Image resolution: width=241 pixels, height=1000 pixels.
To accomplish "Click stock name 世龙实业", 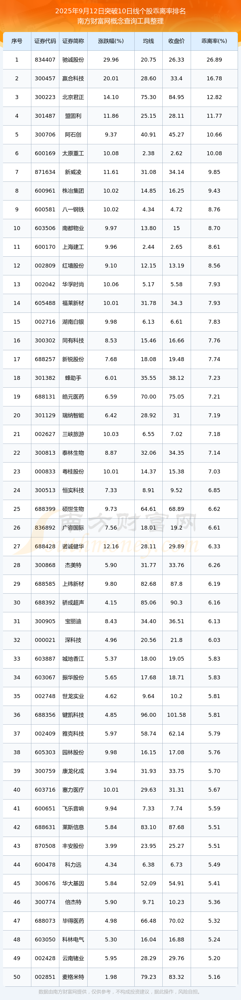I will 73,696.
